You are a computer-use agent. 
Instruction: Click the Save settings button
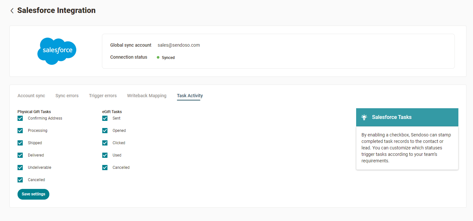[x=33, y=194]
